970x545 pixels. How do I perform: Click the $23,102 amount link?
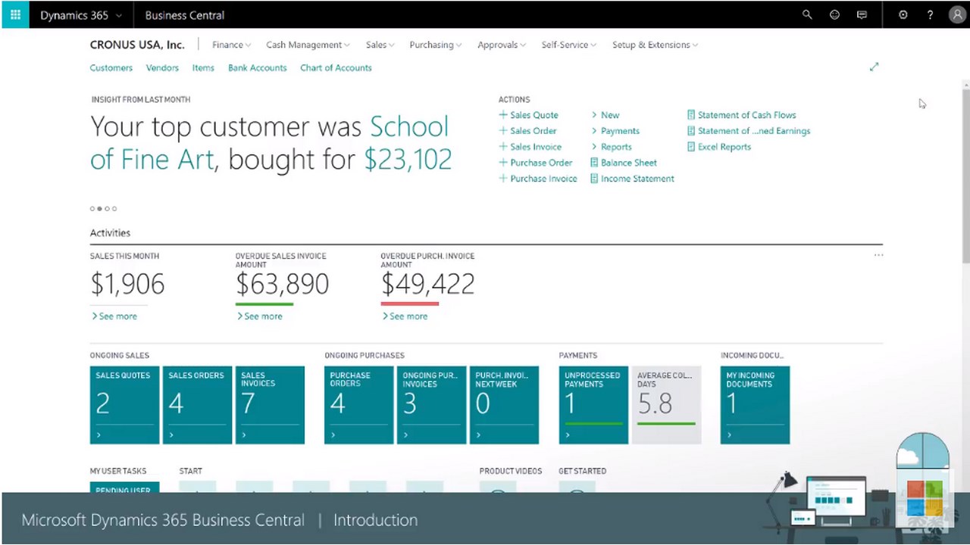[408, 160]
